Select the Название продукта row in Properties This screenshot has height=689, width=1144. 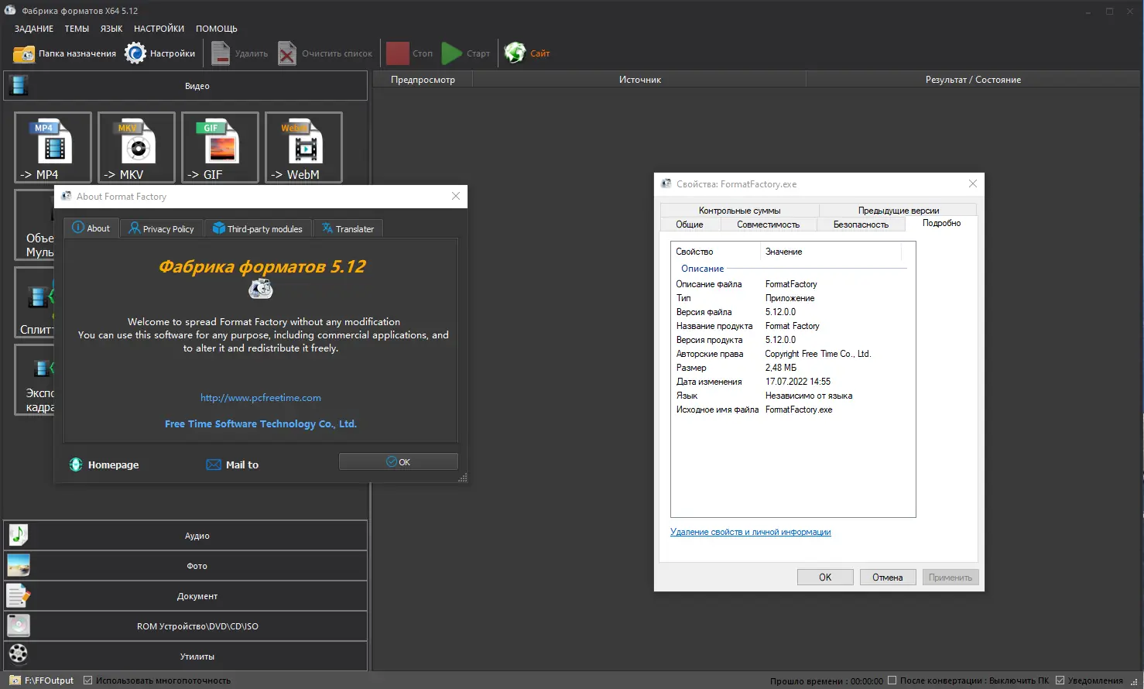pos(793,326)
